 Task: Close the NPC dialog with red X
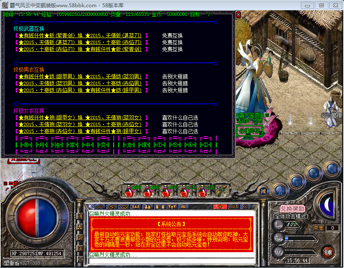pos(238,15)
